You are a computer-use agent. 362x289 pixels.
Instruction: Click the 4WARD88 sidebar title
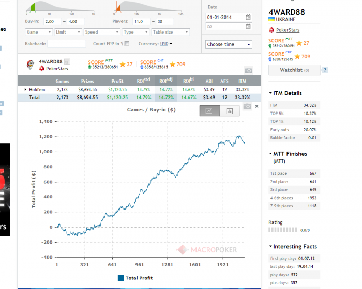pos(286,12)
